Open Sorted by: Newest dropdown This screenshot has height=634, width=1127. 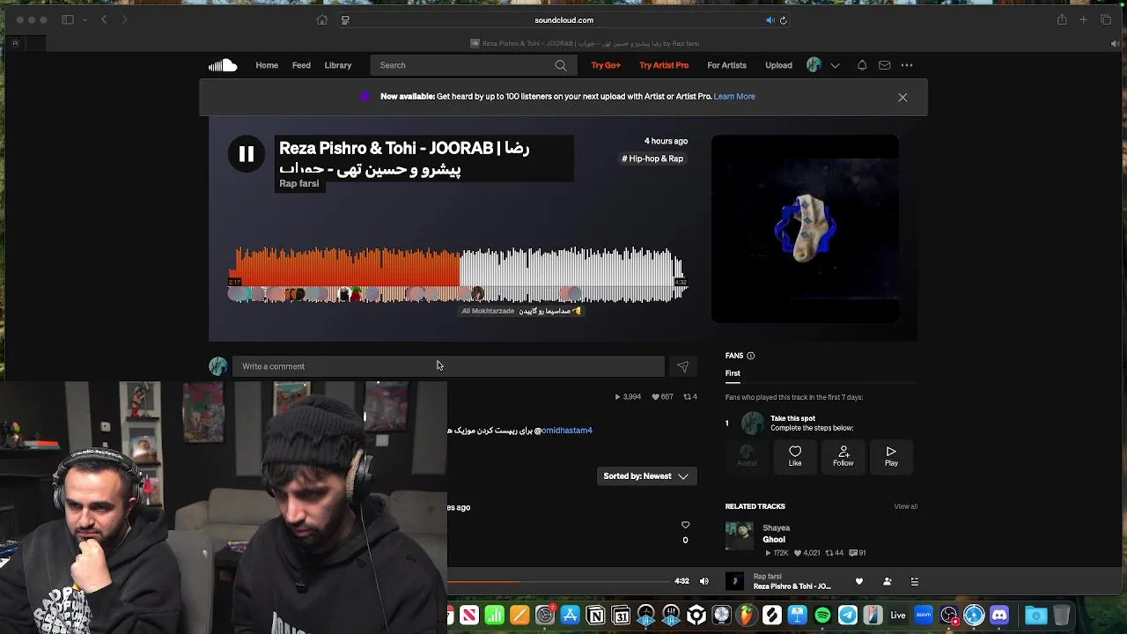646,476
